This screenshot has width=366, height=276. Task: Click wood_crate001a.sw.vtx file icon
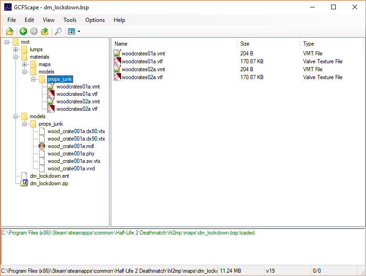[42, 161]
